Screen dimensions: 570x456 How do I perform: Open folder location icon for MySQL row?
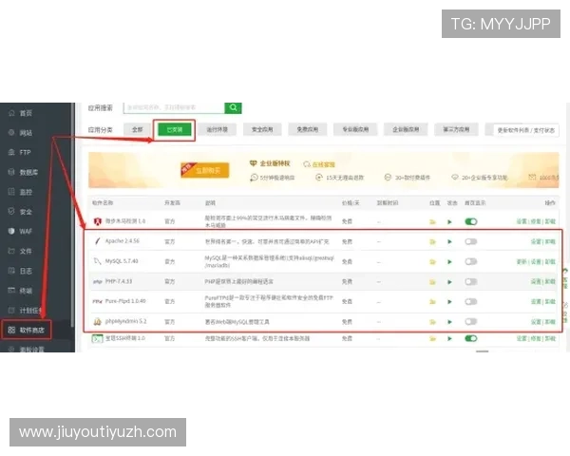pos(432,262)
